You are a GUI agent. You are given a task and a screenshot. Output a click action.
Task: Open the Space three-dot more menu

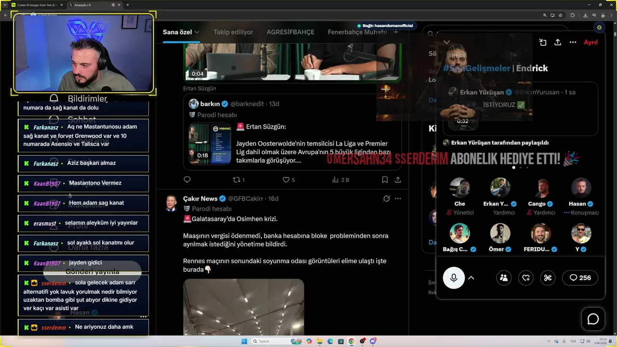point(573,42)
